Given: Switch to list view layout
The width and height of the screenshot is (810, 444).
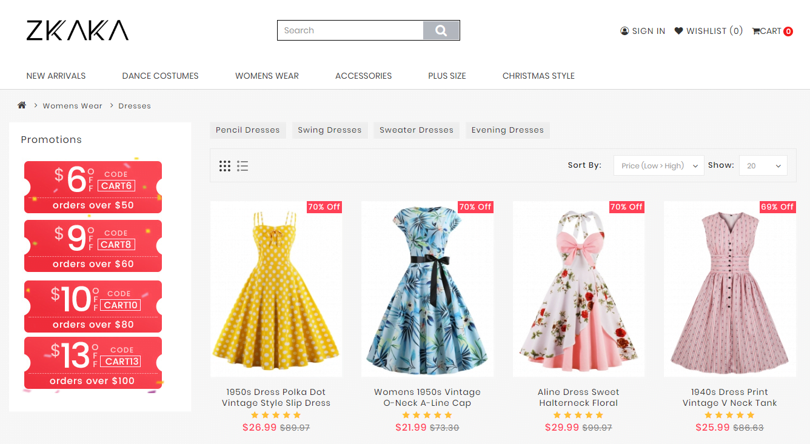Looking at the screenshot, I should (x=243, y=166).
